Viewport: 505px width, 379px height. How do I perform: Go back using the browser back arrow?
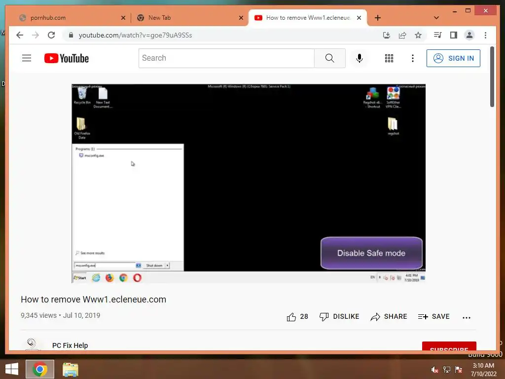click(20, 35)
